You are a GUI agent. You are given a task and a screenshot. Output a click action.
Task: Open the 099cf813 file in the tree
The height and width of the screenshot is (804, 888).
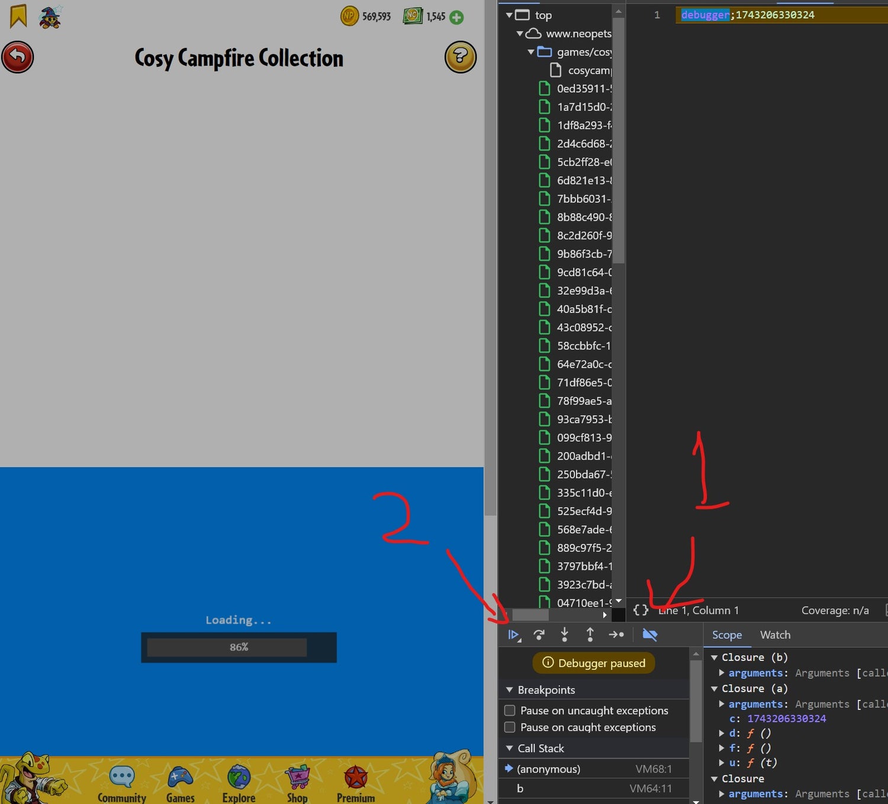576,438
